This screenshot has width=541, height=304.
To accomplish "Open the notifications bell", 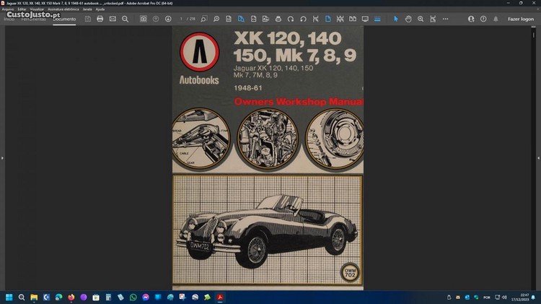I will pos(494,19).
